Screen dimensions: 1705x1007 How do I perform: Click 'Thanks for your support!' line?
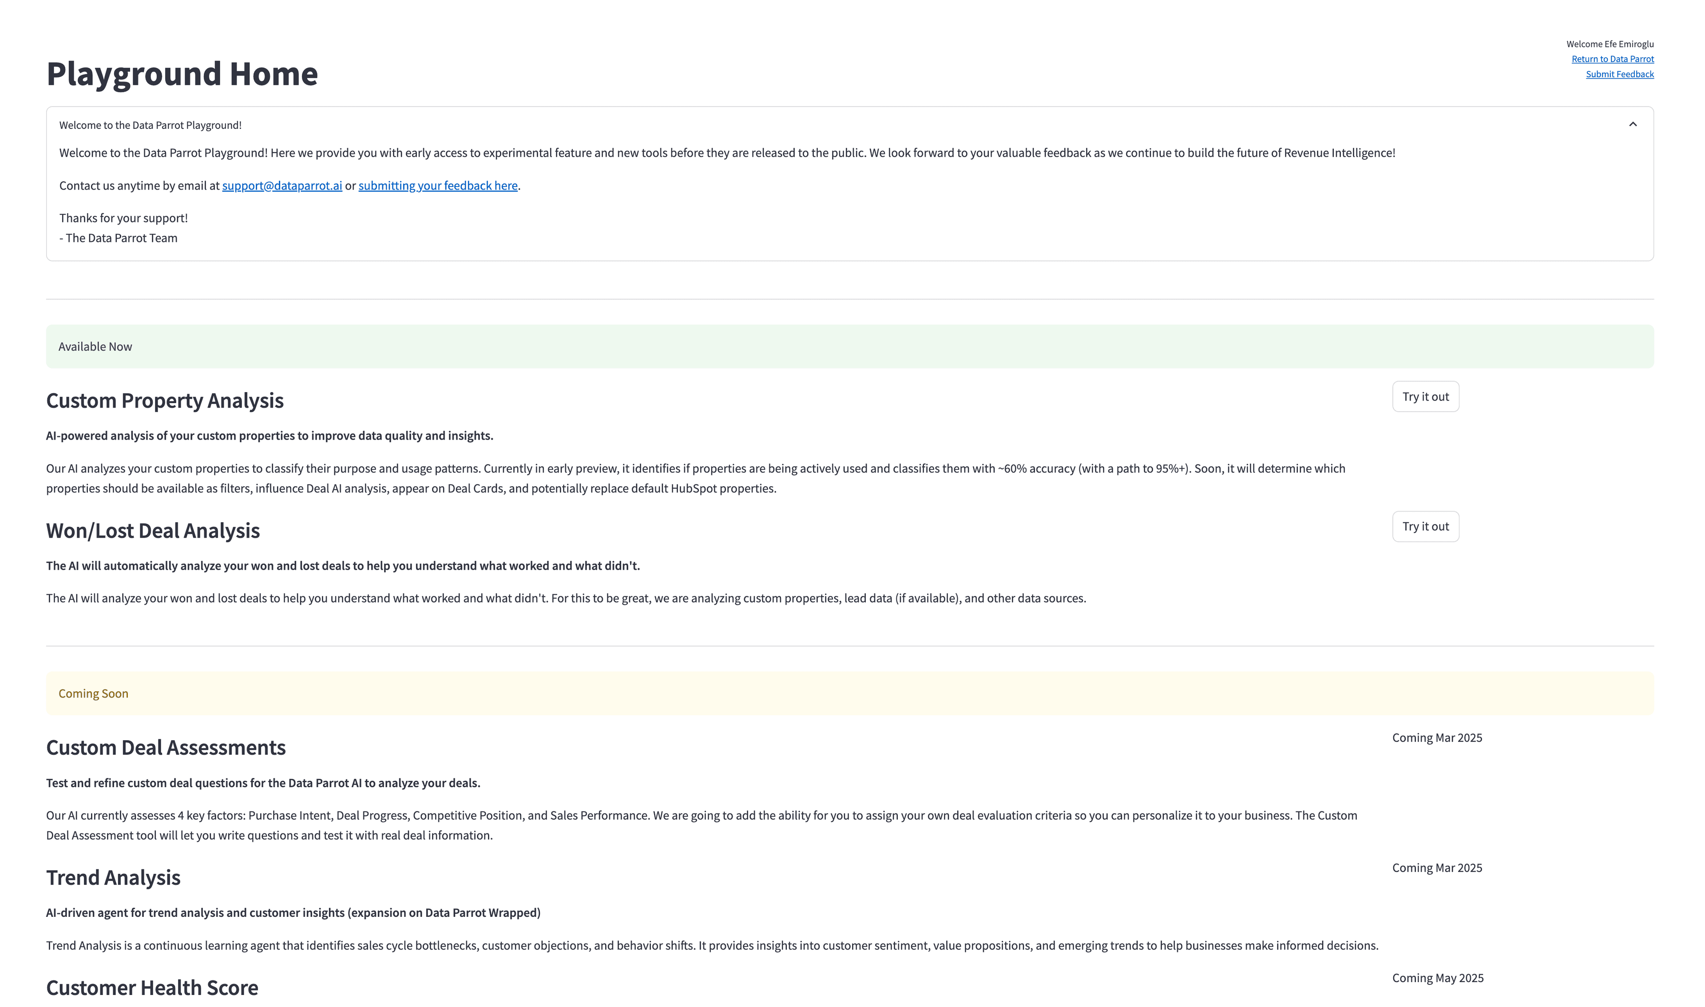(x=123, y=218)
